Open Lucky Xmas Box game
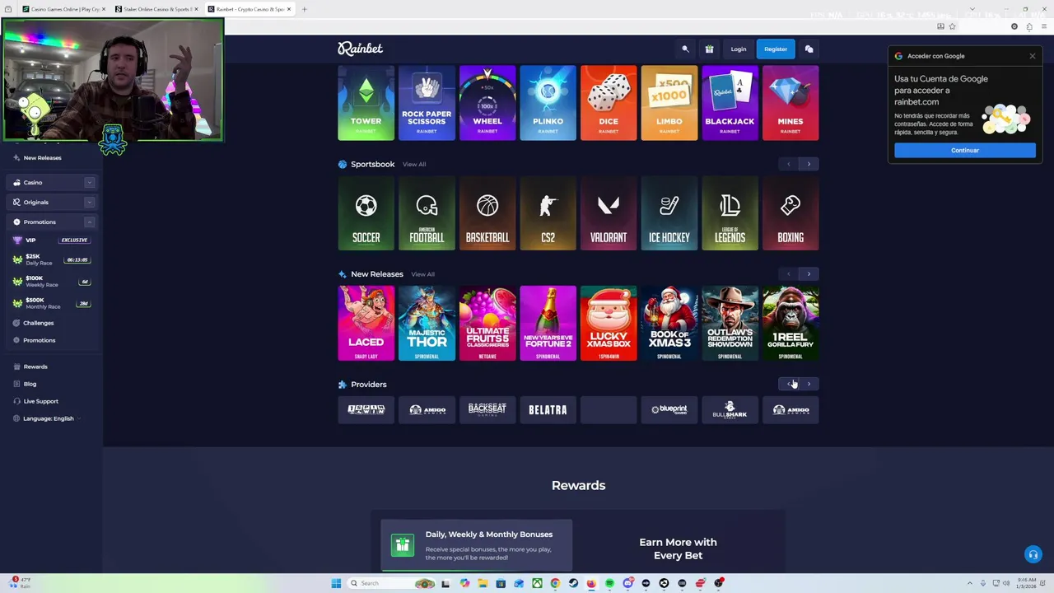Viewport: 1054px width, 593px height. point(609,323)
